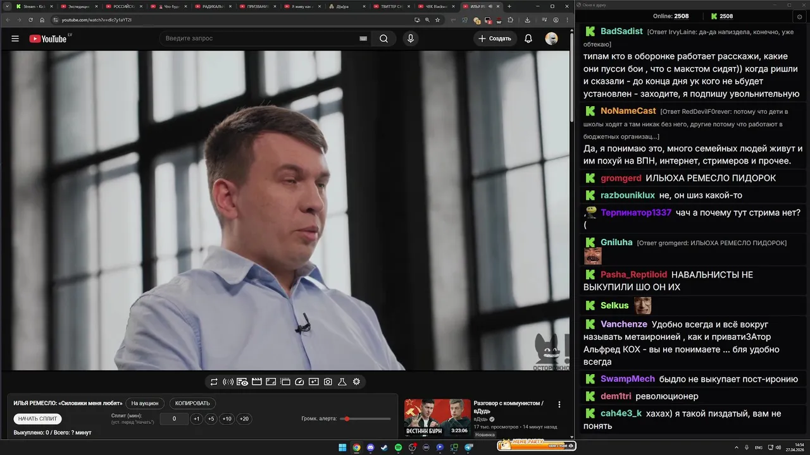This screenshot has width=810, height=455.
Task: Switch to the "ТВИТТЕР" tab
Action: point(393,6)
